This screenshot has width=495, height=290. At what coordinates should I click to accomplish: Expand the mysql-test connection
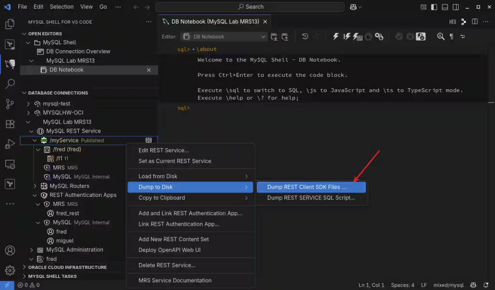pyautogui.click(x=28, y=104)
